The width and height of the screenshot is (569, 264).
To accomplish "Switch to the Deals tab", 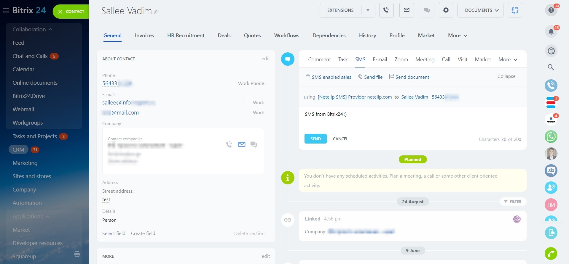I will coord(224,36).
